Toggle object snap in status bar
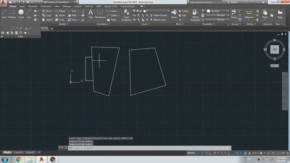The width and height of the screenshot is (290, 163). [x=234, y=153]
